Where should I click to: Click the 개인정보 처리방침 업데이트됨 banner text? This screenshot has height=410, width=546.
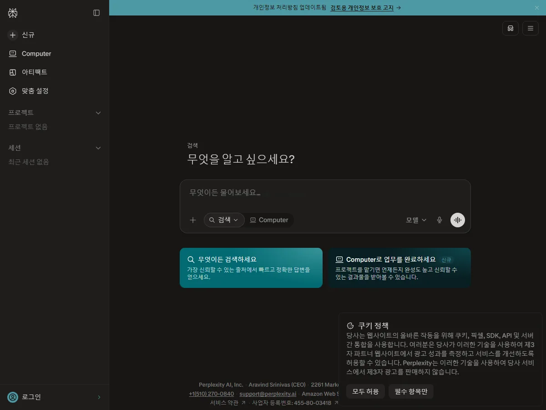[290, 8]
